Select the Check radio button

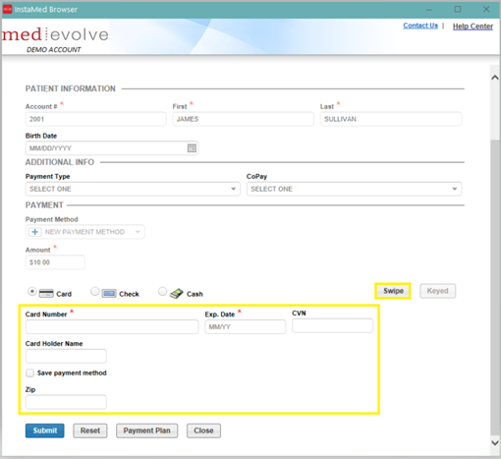(x=95, y=291)
